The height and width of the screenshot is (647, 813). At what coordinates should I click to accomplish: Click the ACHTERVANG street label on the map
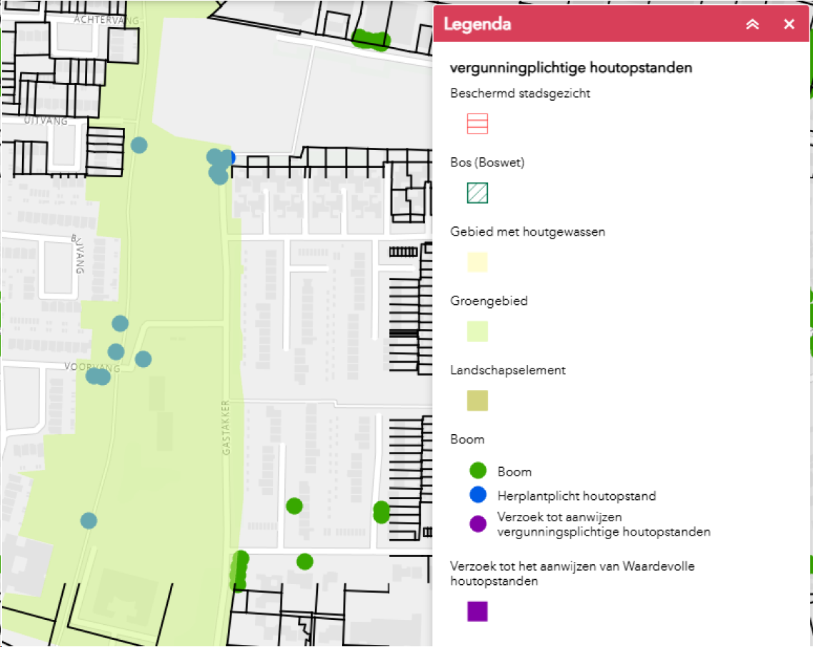coord(106,20)
